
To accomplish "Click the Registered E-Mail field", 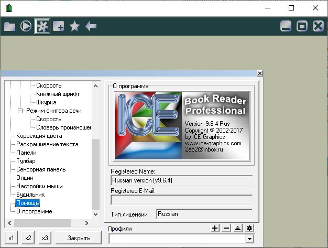I will coord(182,200).
